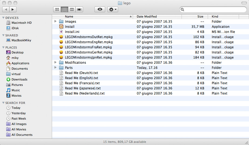Select LEGOMindstormsEngRet.mpkg package

coord(89,42)
